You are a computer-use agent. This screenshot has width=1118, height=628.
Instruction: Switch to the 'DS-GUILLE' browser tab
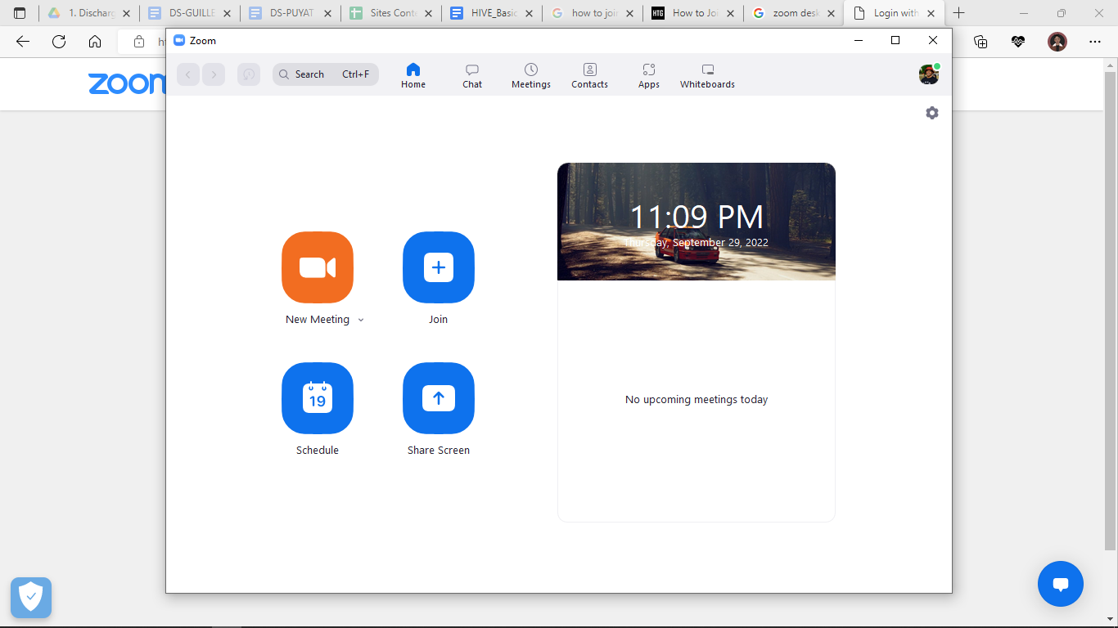pyautogui.click(x=190, y=13)
